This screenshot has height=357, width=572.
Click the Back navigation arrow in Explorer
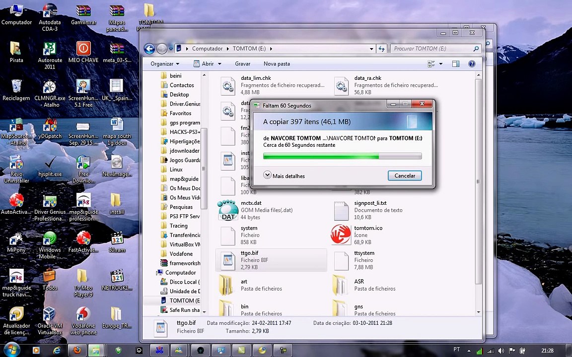pos(149,49)
